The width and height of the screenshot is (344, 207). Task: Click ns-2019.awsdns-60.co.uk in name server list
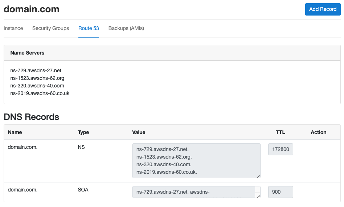point(40,94)
